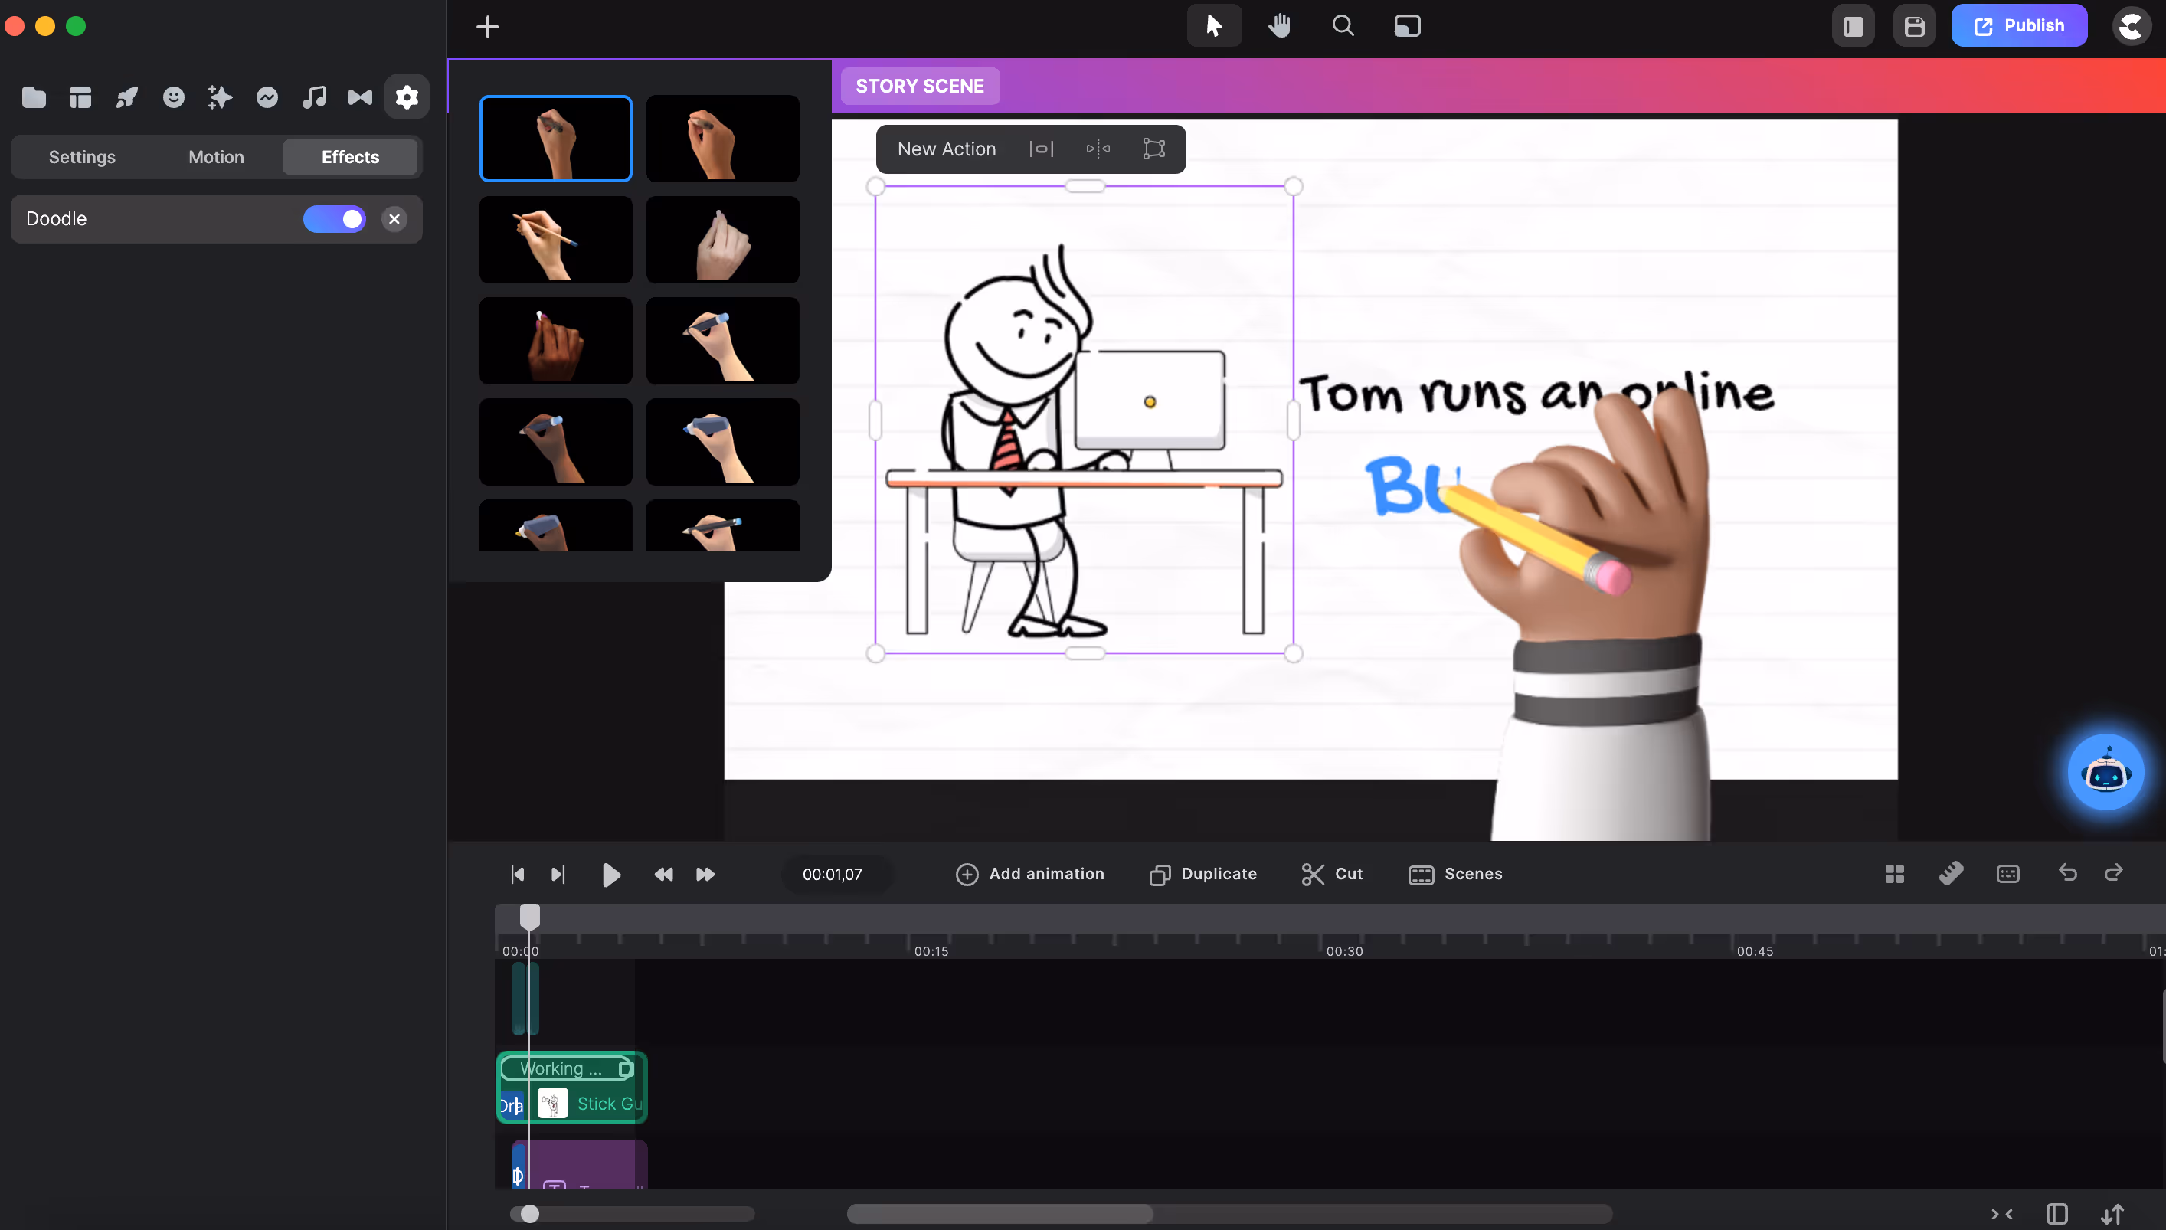2166x1230 pixels.
Task: Open the music library icon
Action: coord(313,97)
